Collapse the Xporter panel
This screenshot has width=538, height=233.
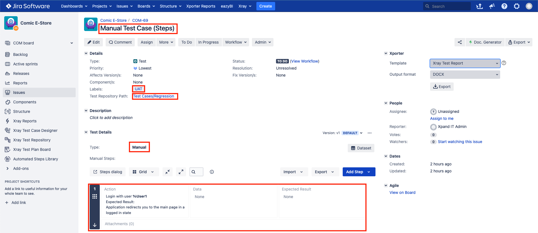(386, 53)
